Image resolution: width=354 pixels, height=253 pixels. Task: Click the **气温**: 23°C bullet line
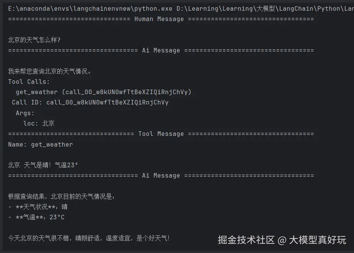(x=37, y=217)
